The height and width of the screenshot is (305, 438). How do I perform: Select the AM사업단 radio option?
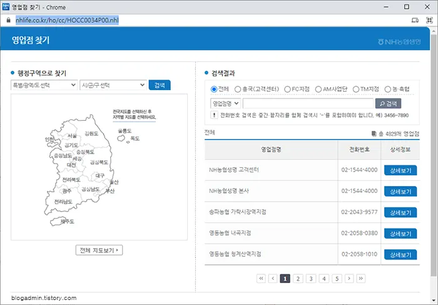click(318, 89)
